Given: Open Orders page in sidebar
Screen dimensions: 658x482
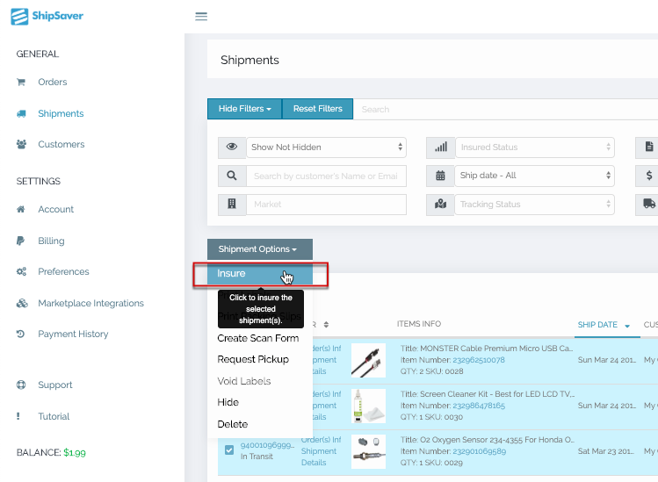Looking at the screenshot, I should point(53,82).
